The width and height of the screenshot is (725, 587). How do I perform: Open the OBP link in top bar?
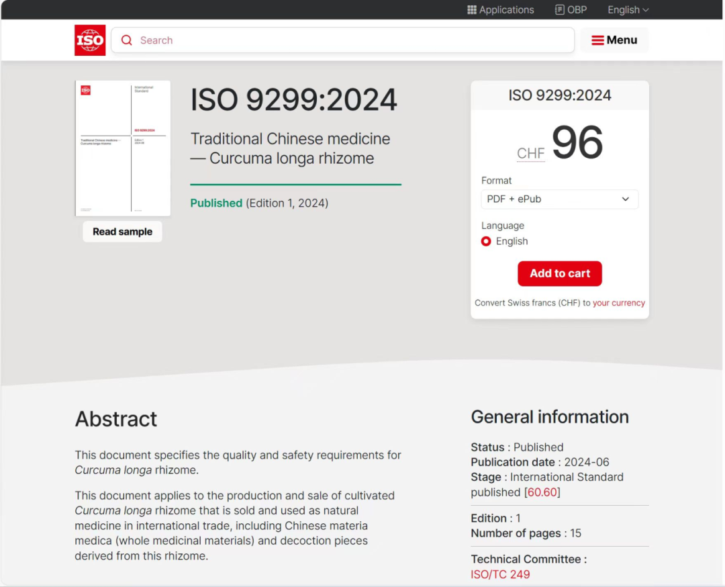pos(571,9)
